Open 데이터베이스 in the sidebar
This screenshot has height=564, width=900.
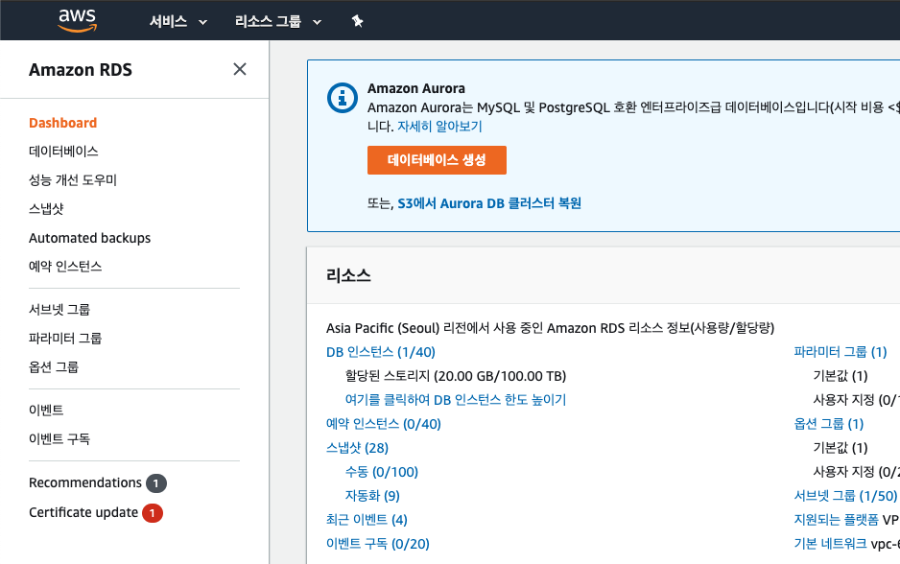(x=63, y=152)
